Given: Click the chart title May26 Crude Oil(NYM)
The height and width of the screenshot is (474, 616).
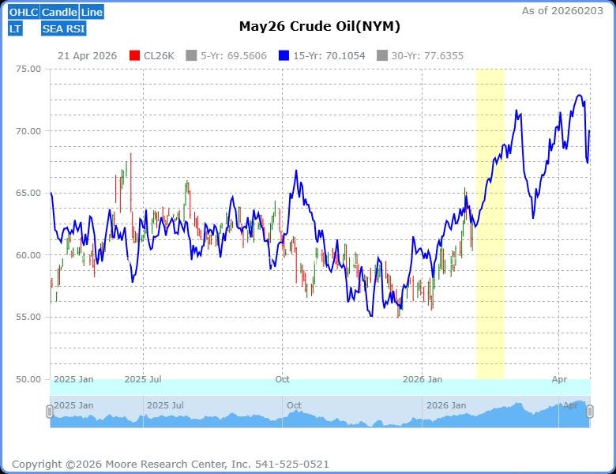Looking at the screenshot, I should [x=320, y=26].
